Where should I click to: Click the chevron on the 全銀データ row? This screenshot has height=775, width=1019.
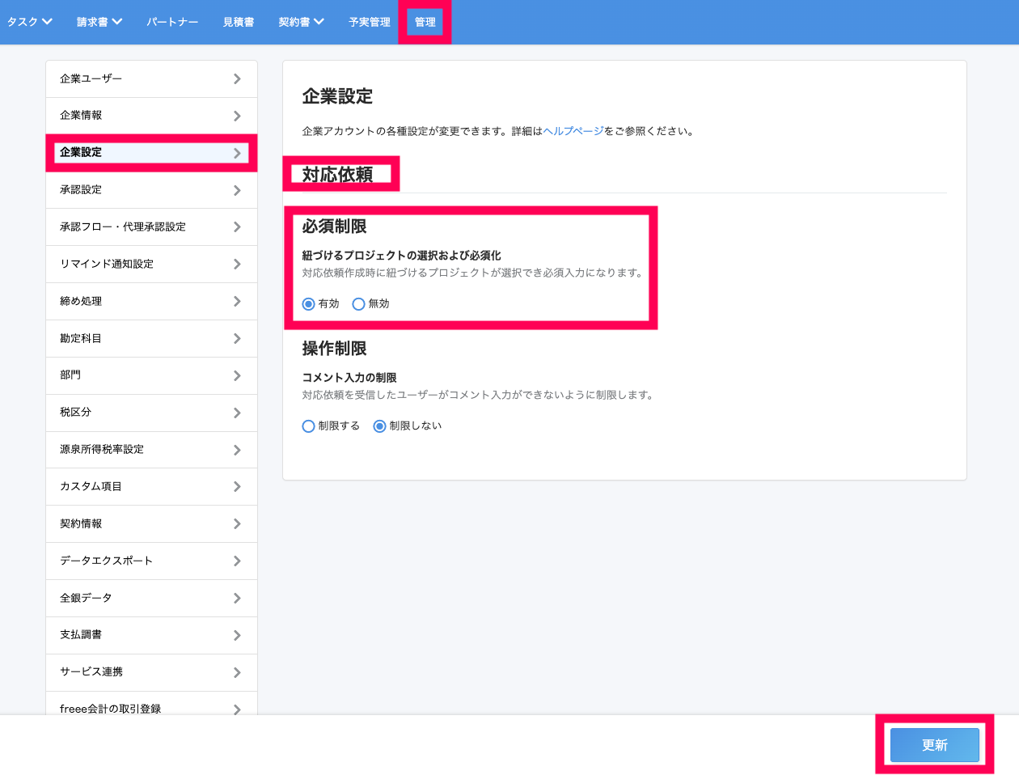pyautogui.click(x=237, y=599)
